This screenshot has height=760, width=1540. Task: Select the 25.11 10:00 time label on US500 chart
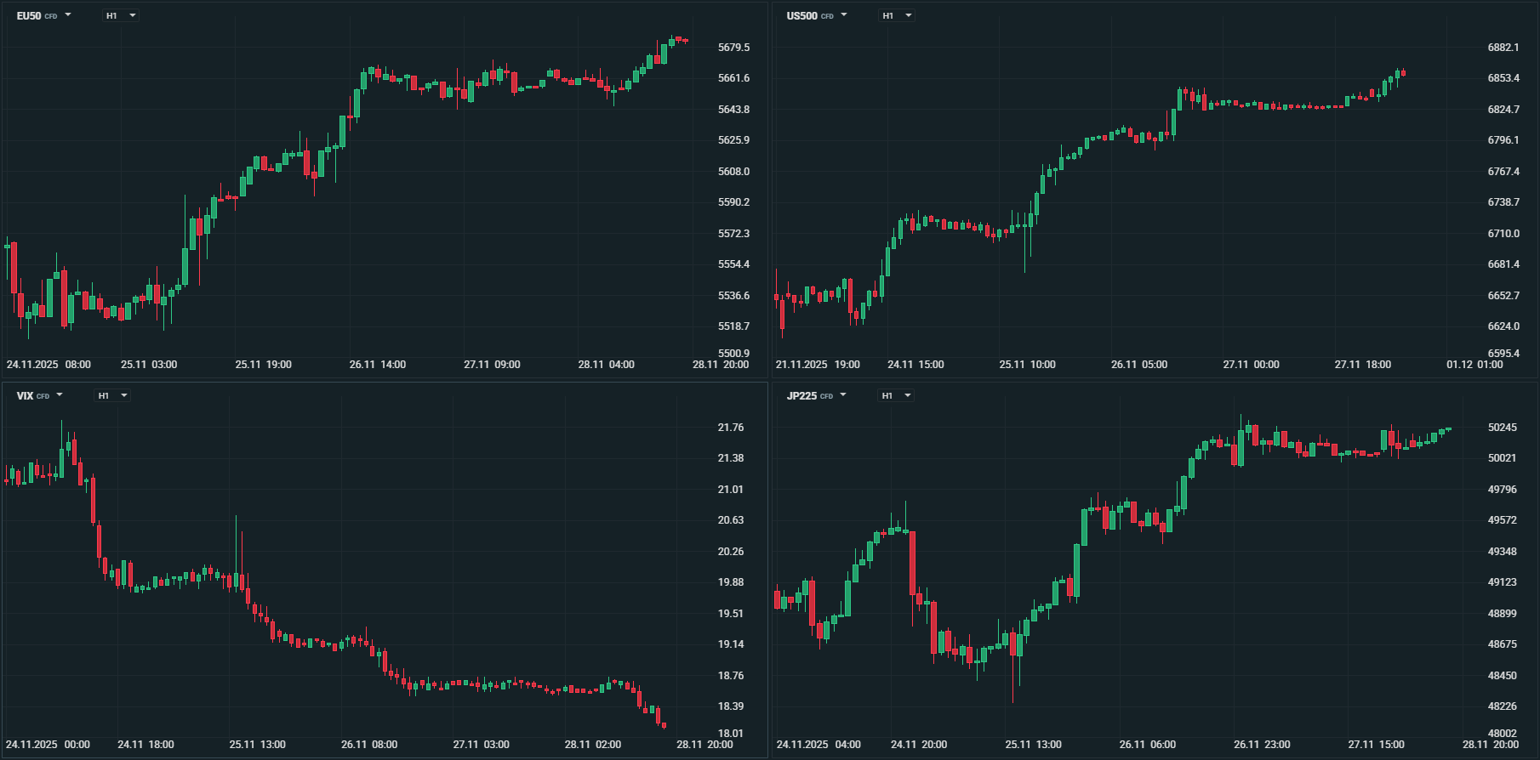pyautogui.click(x=1027, y=365)
